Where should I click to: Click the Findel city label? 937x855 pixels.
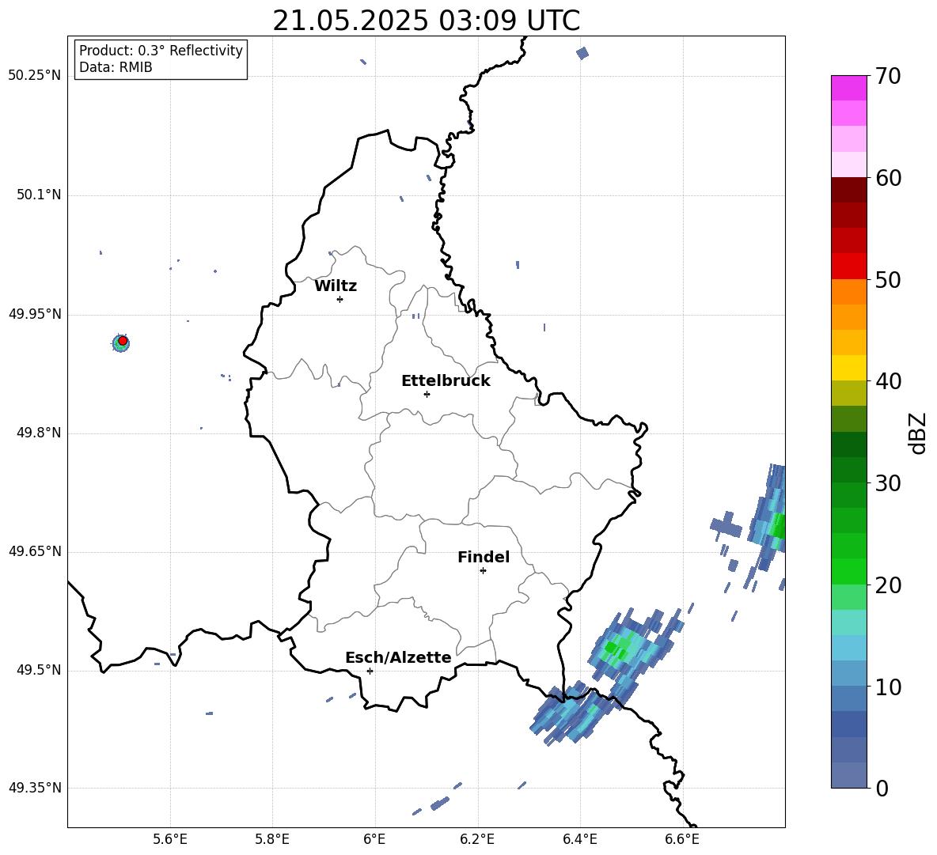pyautogui.click(x=484, y=558)
